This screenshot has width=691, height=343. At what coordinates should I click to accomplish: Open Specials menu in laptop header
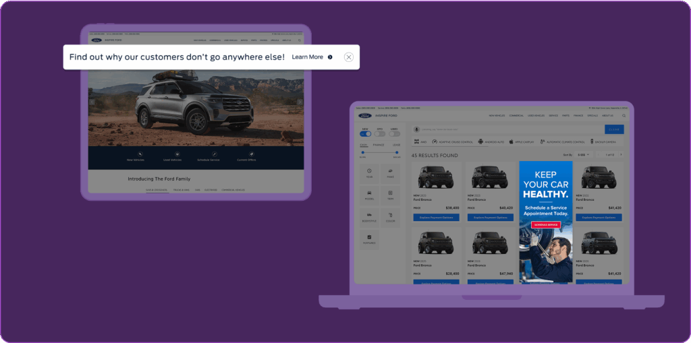coord(592,115)
